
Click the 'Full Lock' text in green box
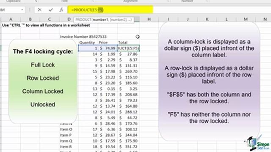click(43, 65)
